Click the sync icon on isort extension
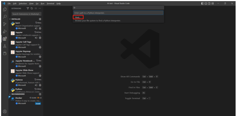 tap(36, 28)
